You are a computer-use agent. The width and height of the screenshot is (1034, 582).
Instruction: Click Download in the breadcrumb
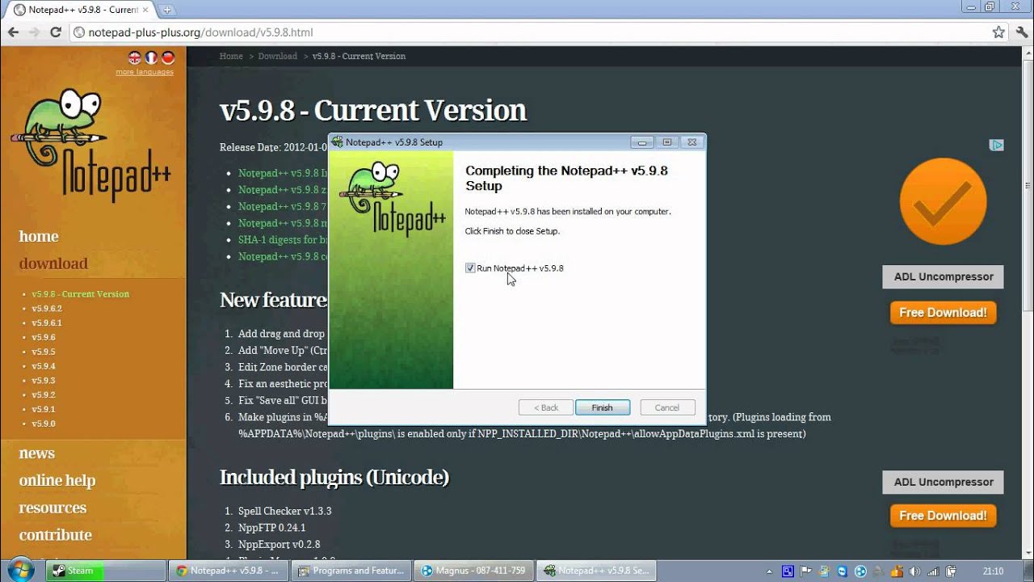[278, 56]
